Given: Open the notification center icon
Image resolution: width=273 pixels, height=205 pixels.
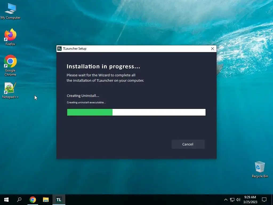Looking at the screenshot, I should coord(264,200).
